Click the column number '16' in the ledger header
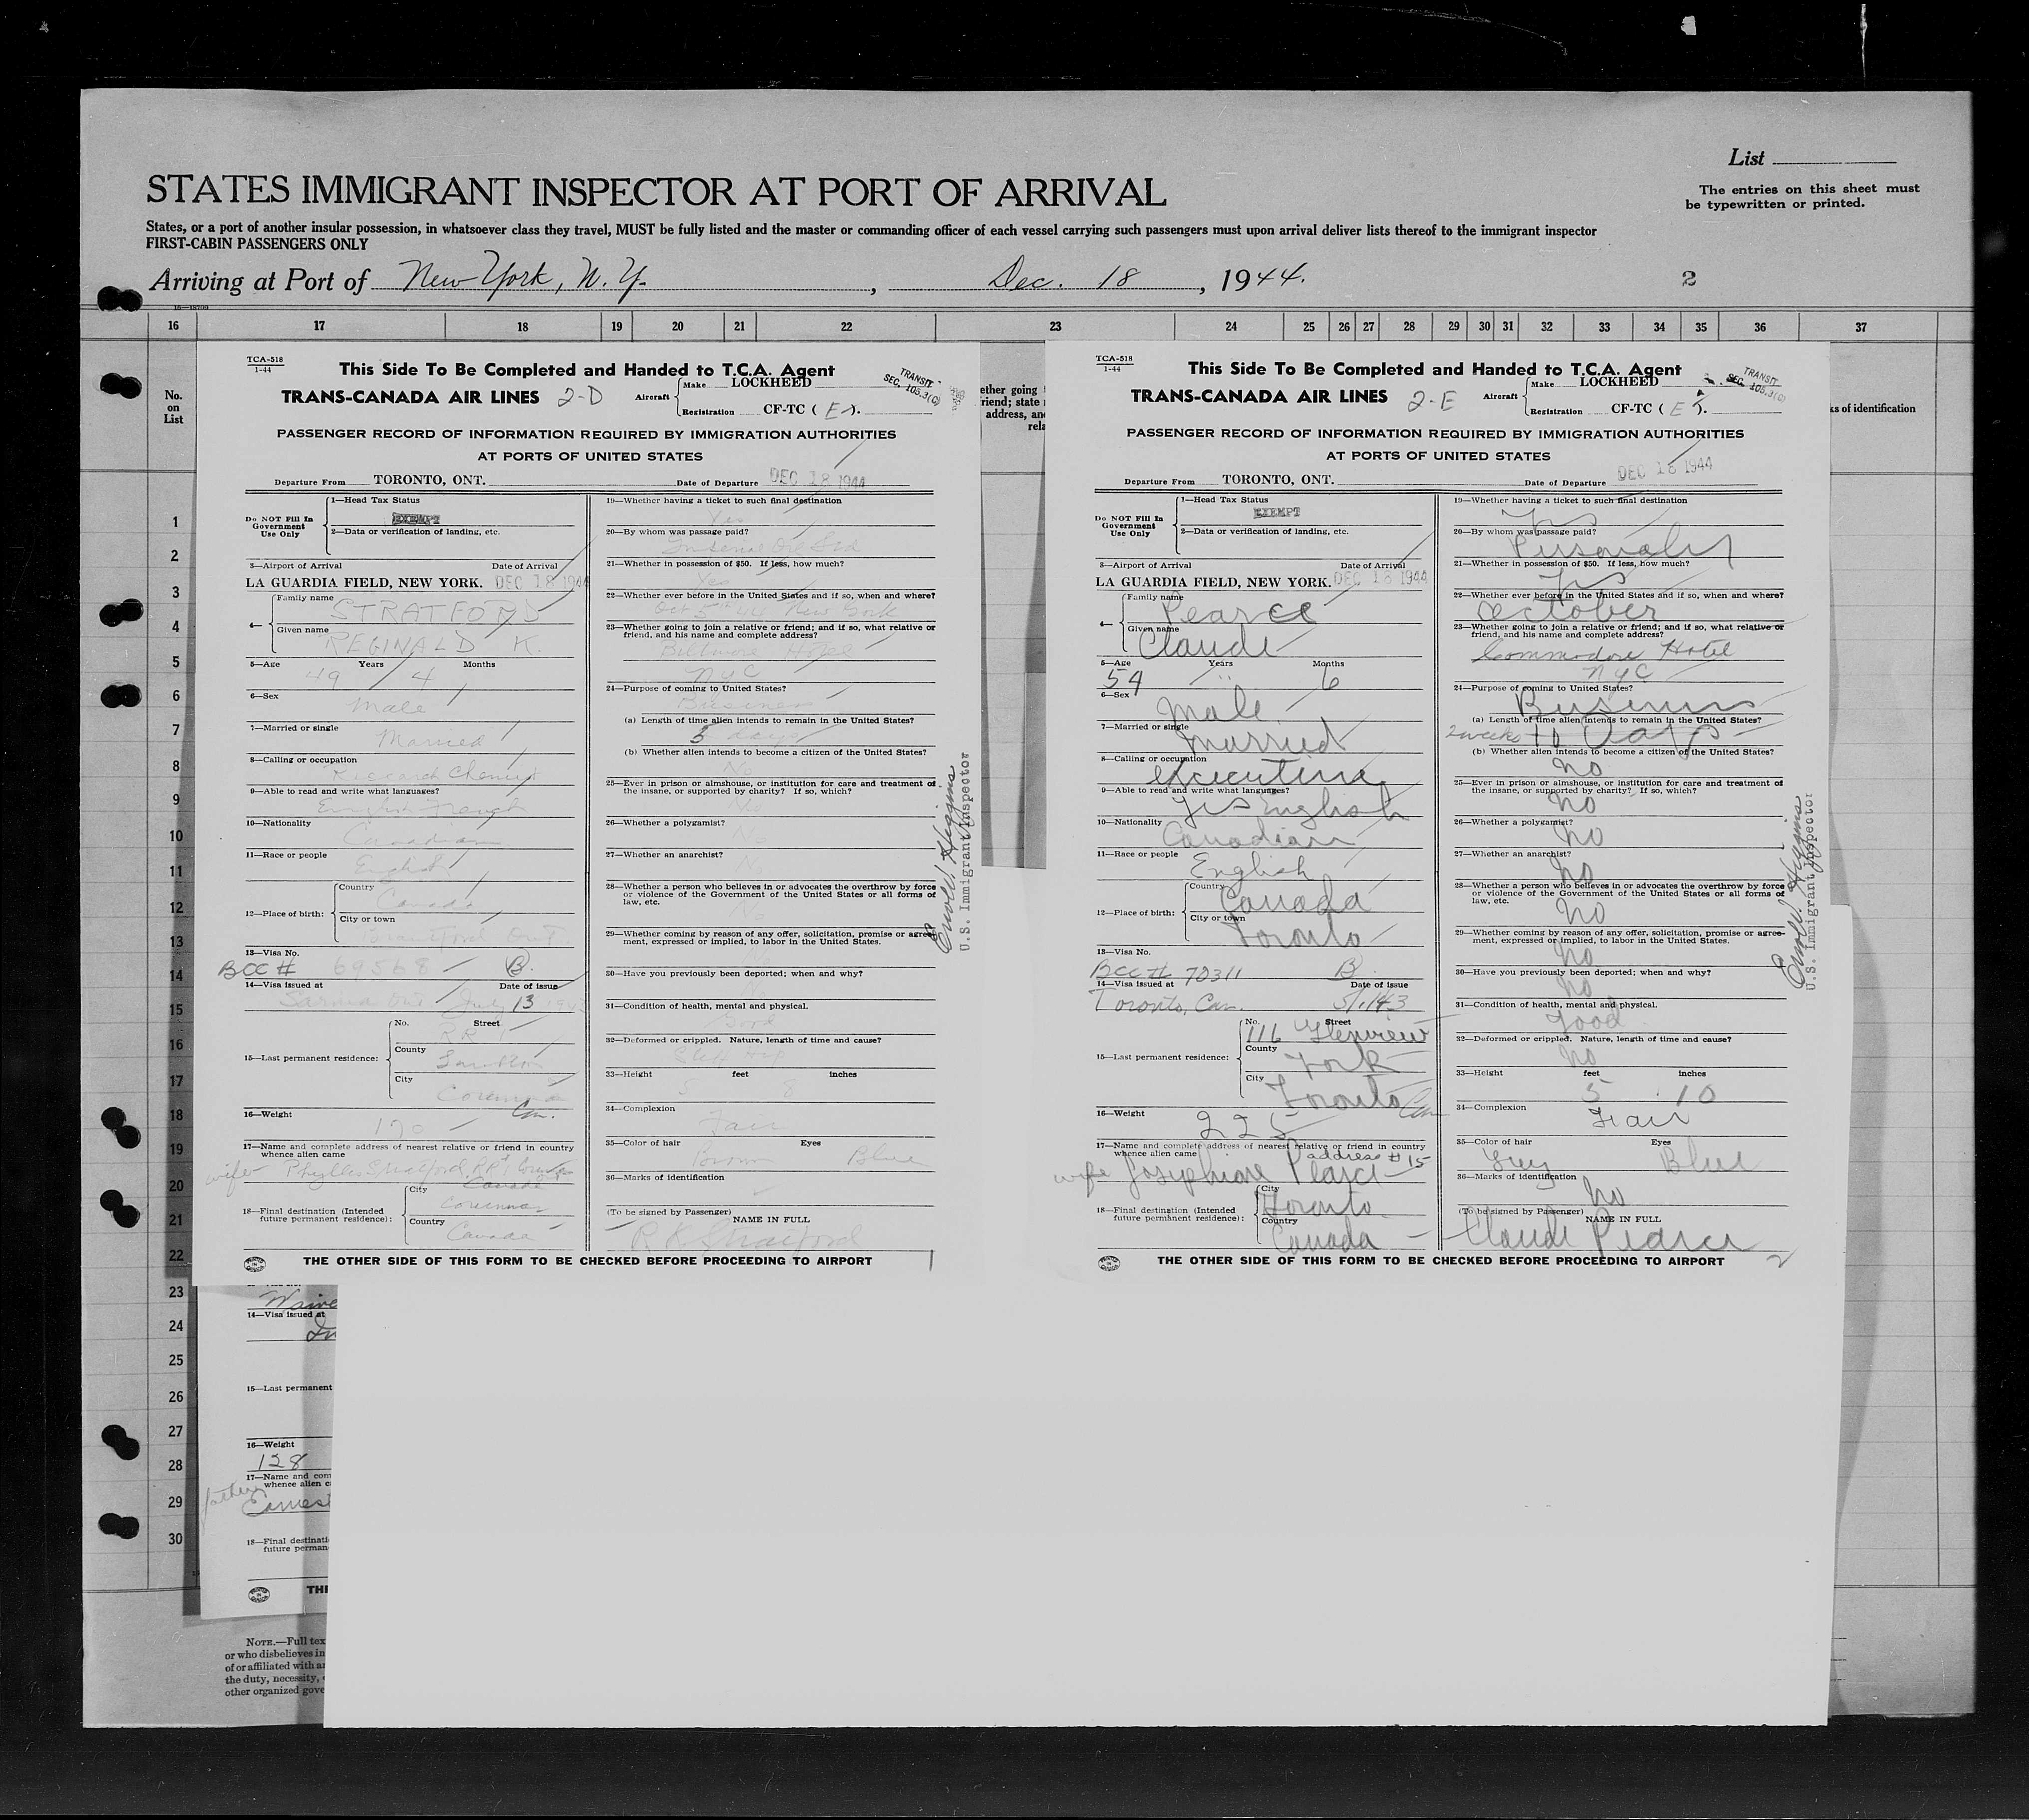2029x1820 pixels. pos(173,326)
